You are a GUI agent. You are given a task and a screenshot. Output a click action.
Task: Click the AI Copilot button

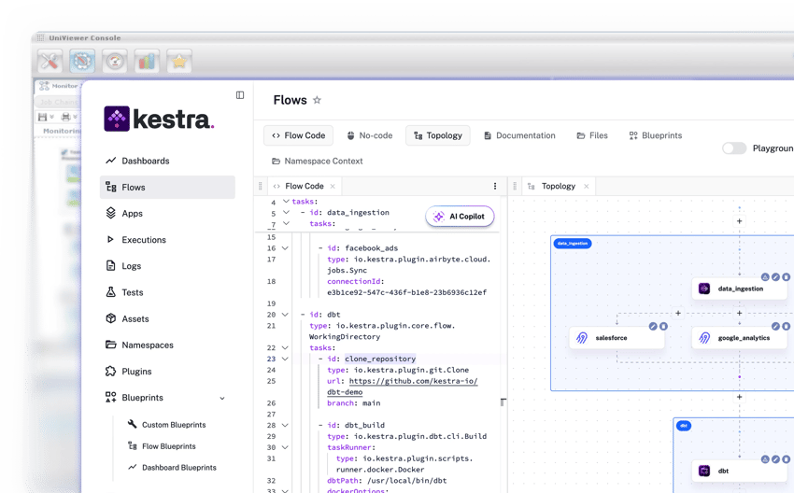click(x=460, y=217)
